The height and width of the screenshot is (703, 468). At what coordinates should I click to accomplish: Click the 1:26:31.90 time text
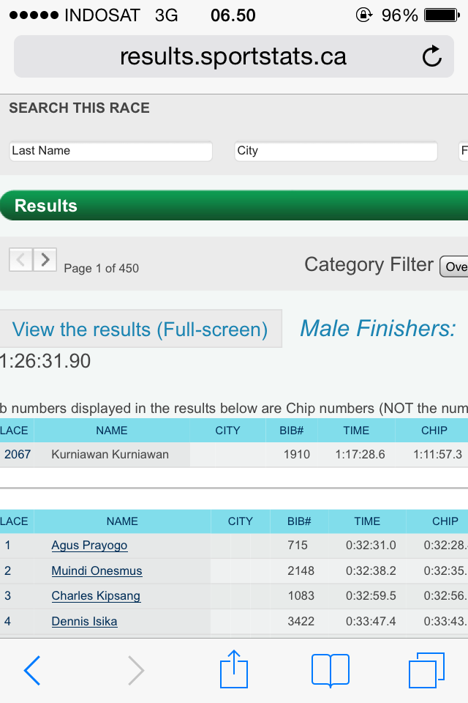[45, 361]
